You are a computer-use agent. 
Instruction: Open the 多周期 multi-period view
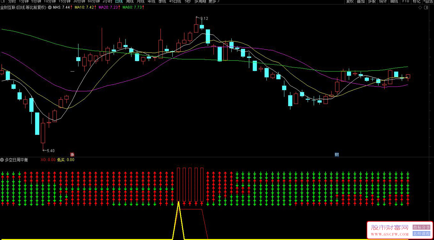(x=200, y=1)
